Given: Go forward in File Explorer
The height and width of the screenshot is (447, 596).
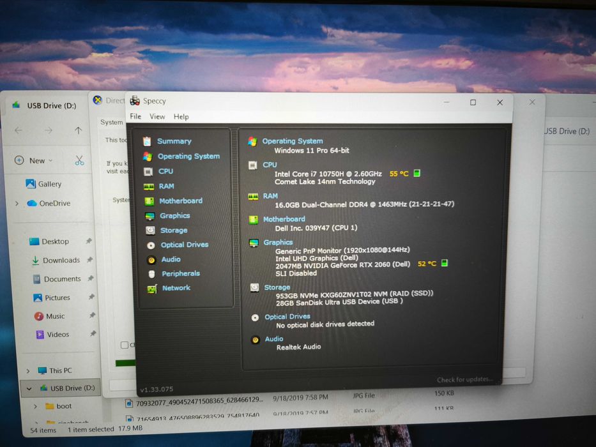Looking at the screenshot, I should 49,130.
